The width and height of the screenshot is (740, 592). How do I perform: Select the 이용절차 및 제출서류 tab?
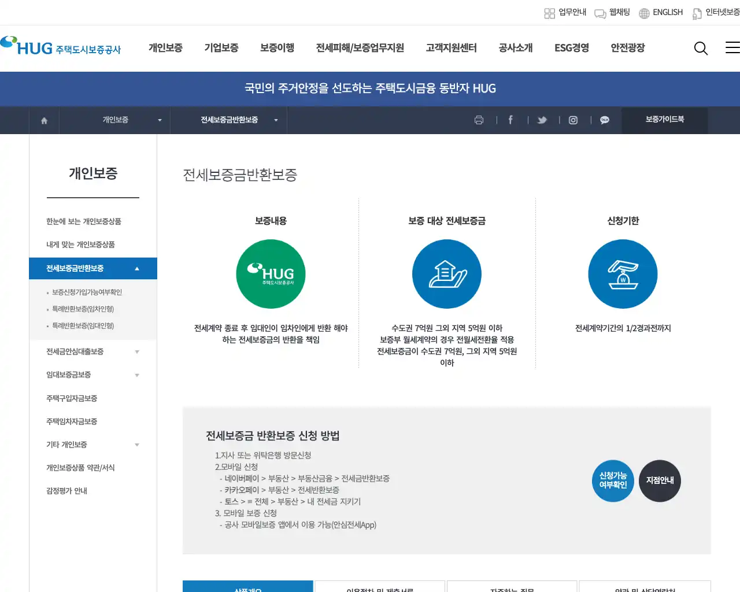[379, 587]
